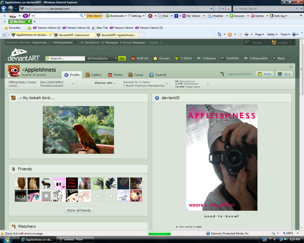
Task: Click the green Go search button
Action: (x=122, y=58)
